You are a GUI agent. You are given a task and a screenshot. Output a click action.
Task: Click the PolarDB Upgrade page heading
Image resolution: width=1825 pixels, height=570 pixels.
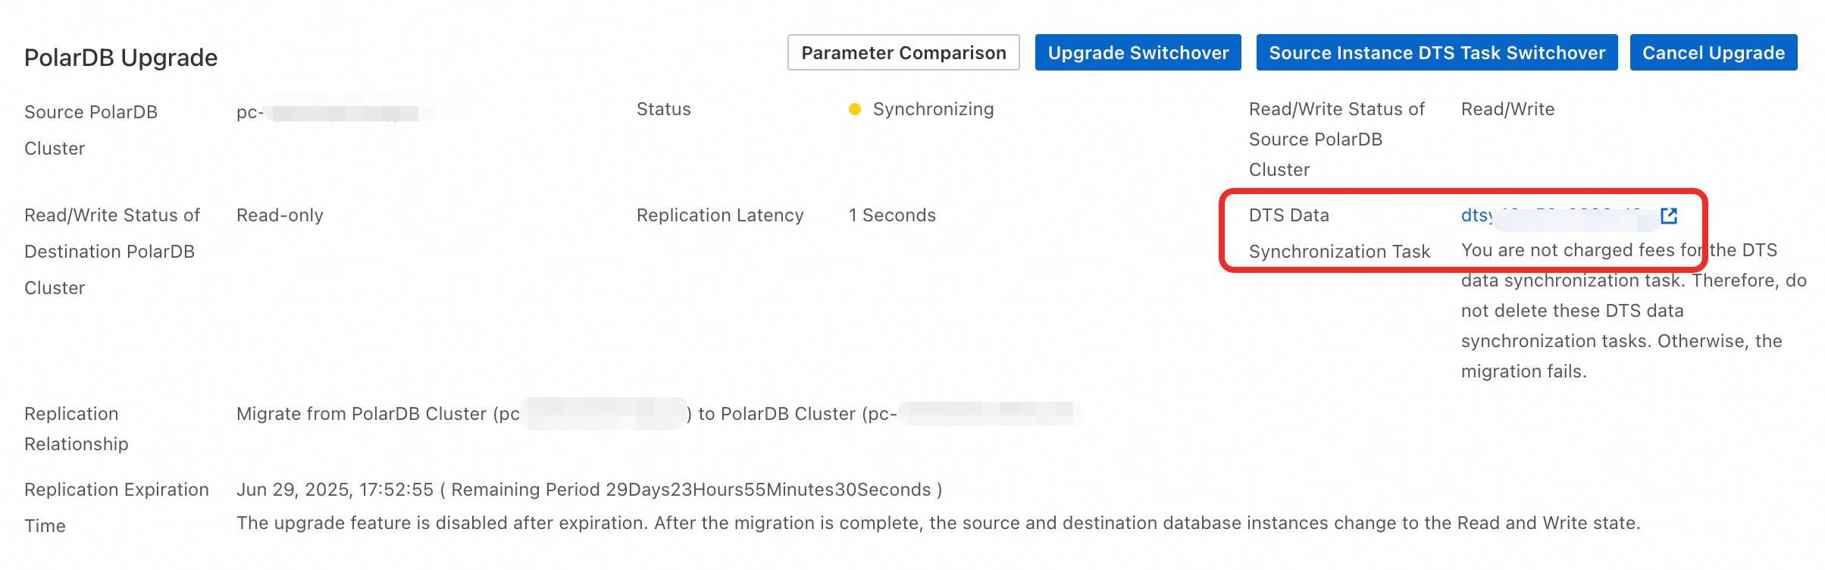121,58
